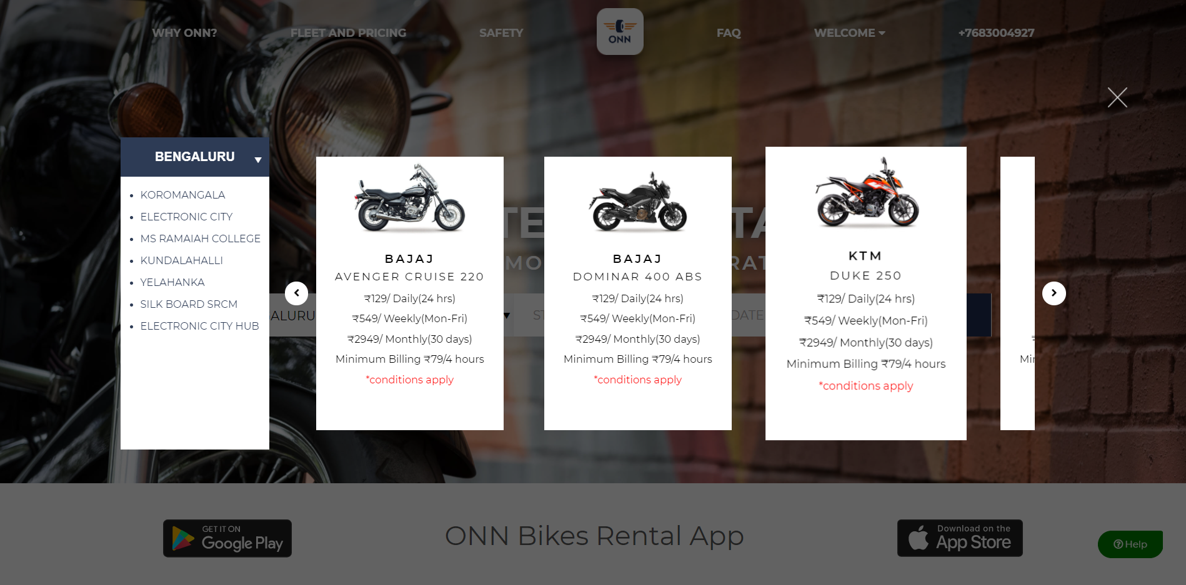Expand the BENGALURU city dropdown
The height and width of the screenshot is (585, 1186).
(195, 157)
